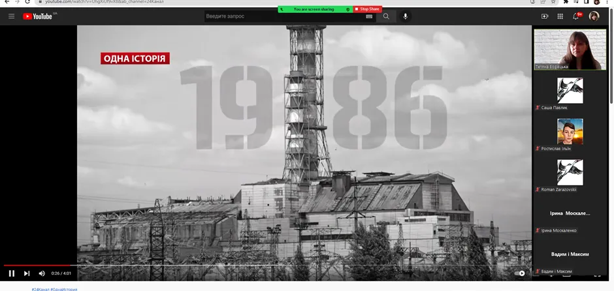Screen dimensions: 614x291
Task: Click the search magnifier button
Action: tap(386, 16)
